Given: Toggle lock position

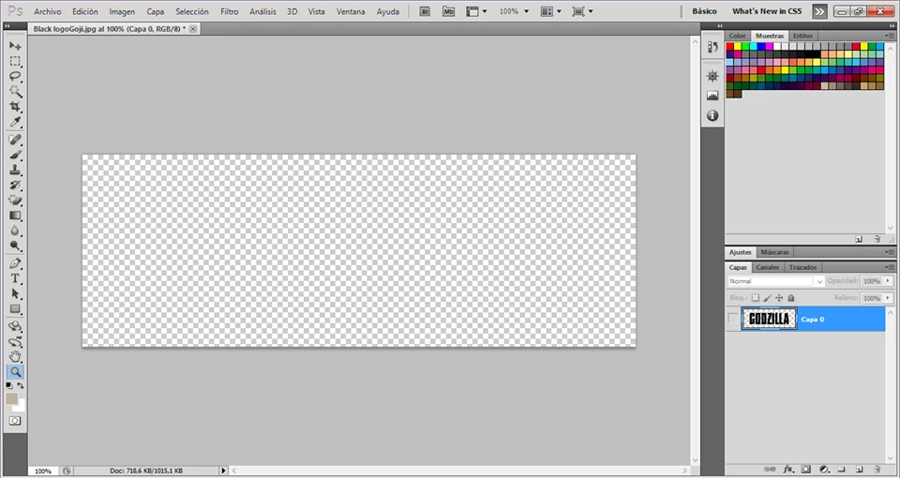Looking at the screenshot, I should point(779,298).
